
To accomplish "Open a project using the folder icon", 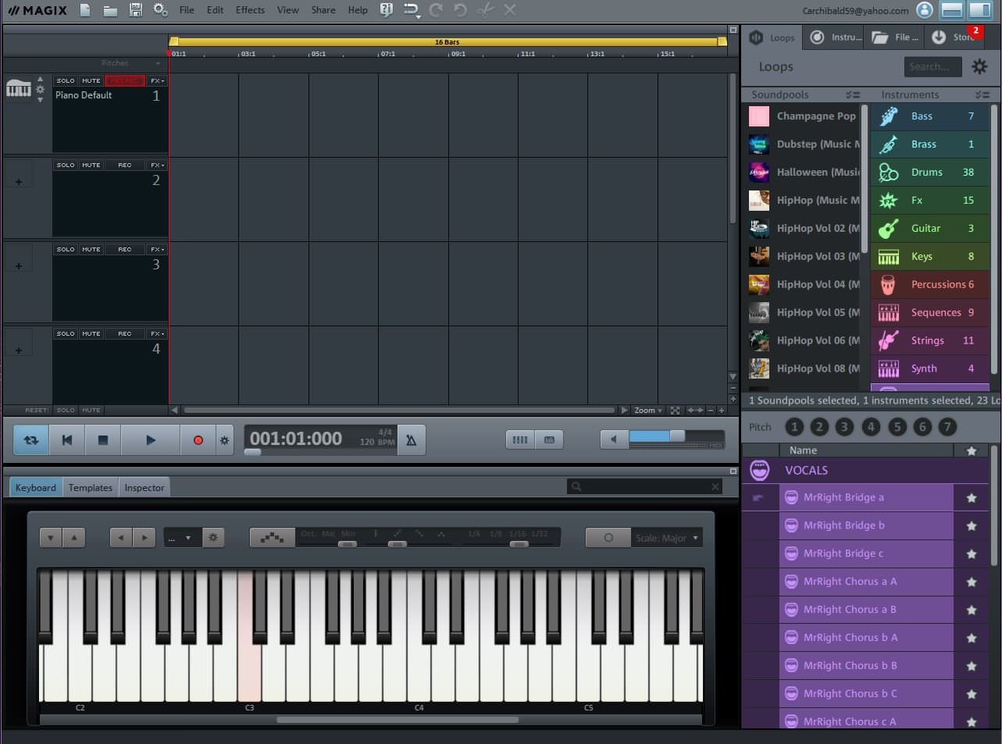I will tap(110, 10).
